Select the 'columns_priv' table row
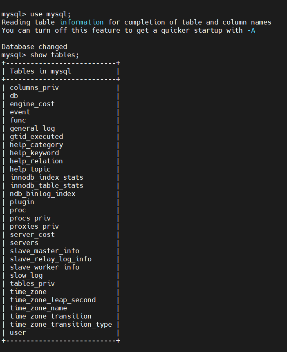This screenshot has width=287, height=352. pyautogui.click(x=34, y=87)
